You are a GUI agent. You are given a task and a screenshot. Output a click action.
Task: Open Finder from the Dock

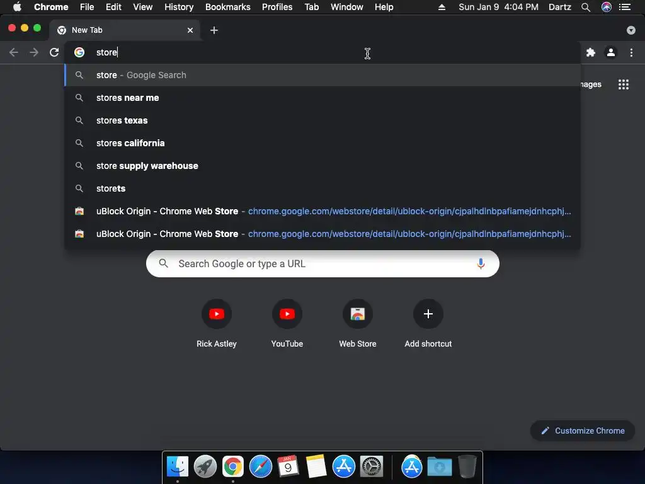(178, 467)
